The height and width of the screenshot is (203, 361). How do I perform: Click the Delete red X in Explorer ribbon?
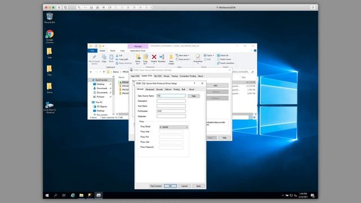tap(154, 59)
